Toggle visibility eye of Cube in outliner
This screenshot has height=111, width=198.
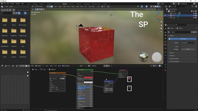[x=194, y=15]
